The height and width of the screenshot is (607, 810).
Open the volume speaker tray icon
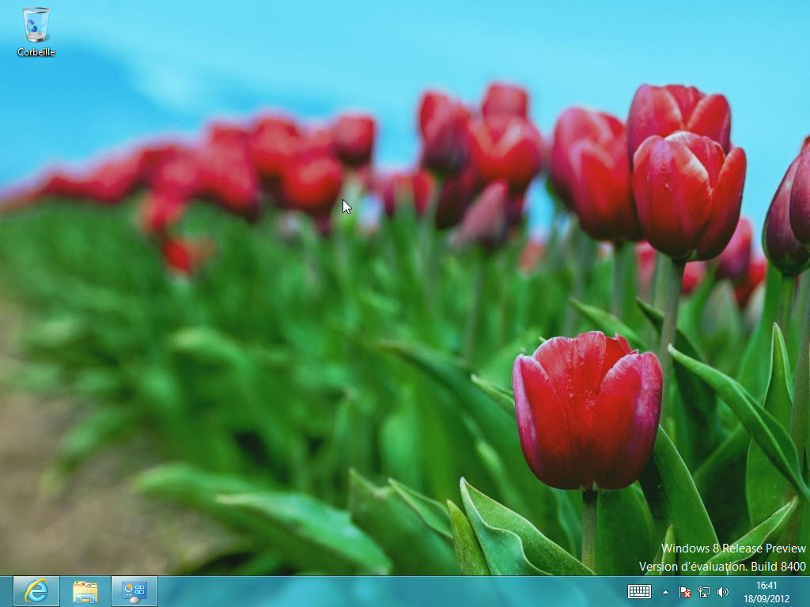point(723,592)
